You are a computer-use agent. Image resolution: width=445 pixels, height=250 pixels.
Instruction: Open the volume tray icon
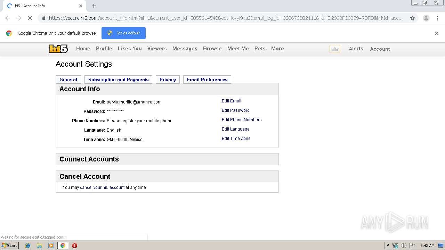[404, 245]
